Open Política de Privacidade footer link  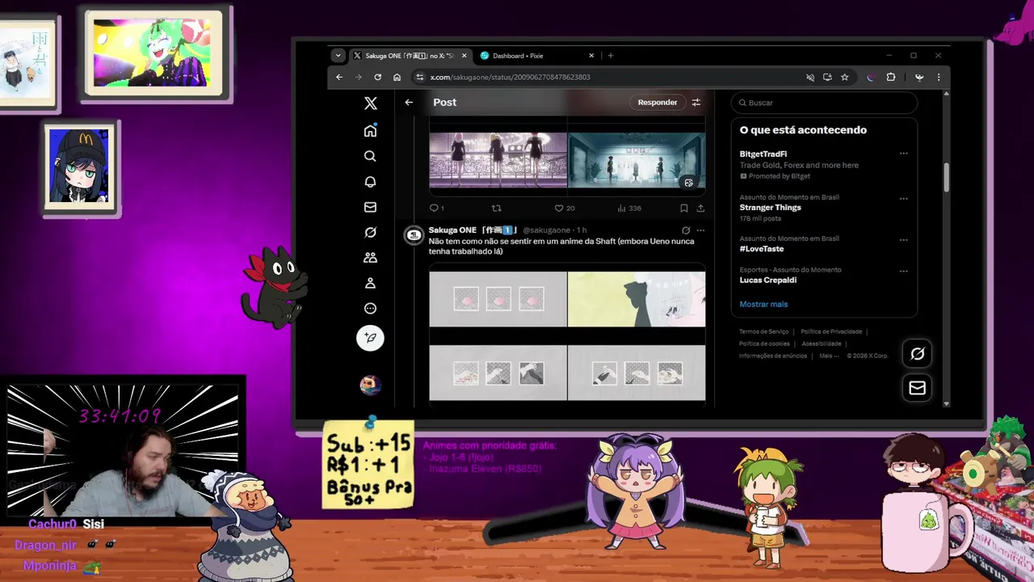831,331
